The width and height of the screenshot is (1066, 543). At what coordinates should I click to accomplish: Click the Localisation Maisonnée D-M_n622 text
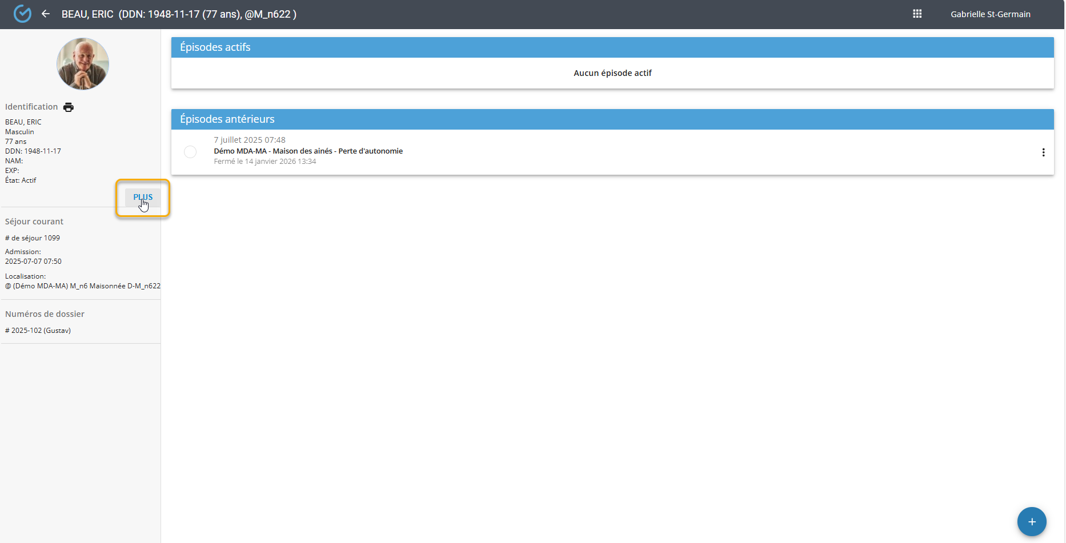coord(83,286)
